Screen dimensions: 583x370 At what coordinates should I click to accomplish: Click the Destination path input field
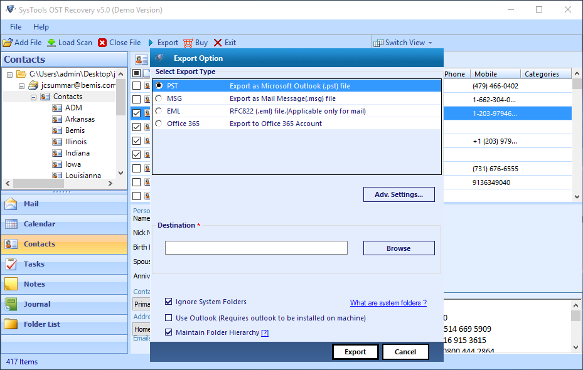click(x=256, y=248)
